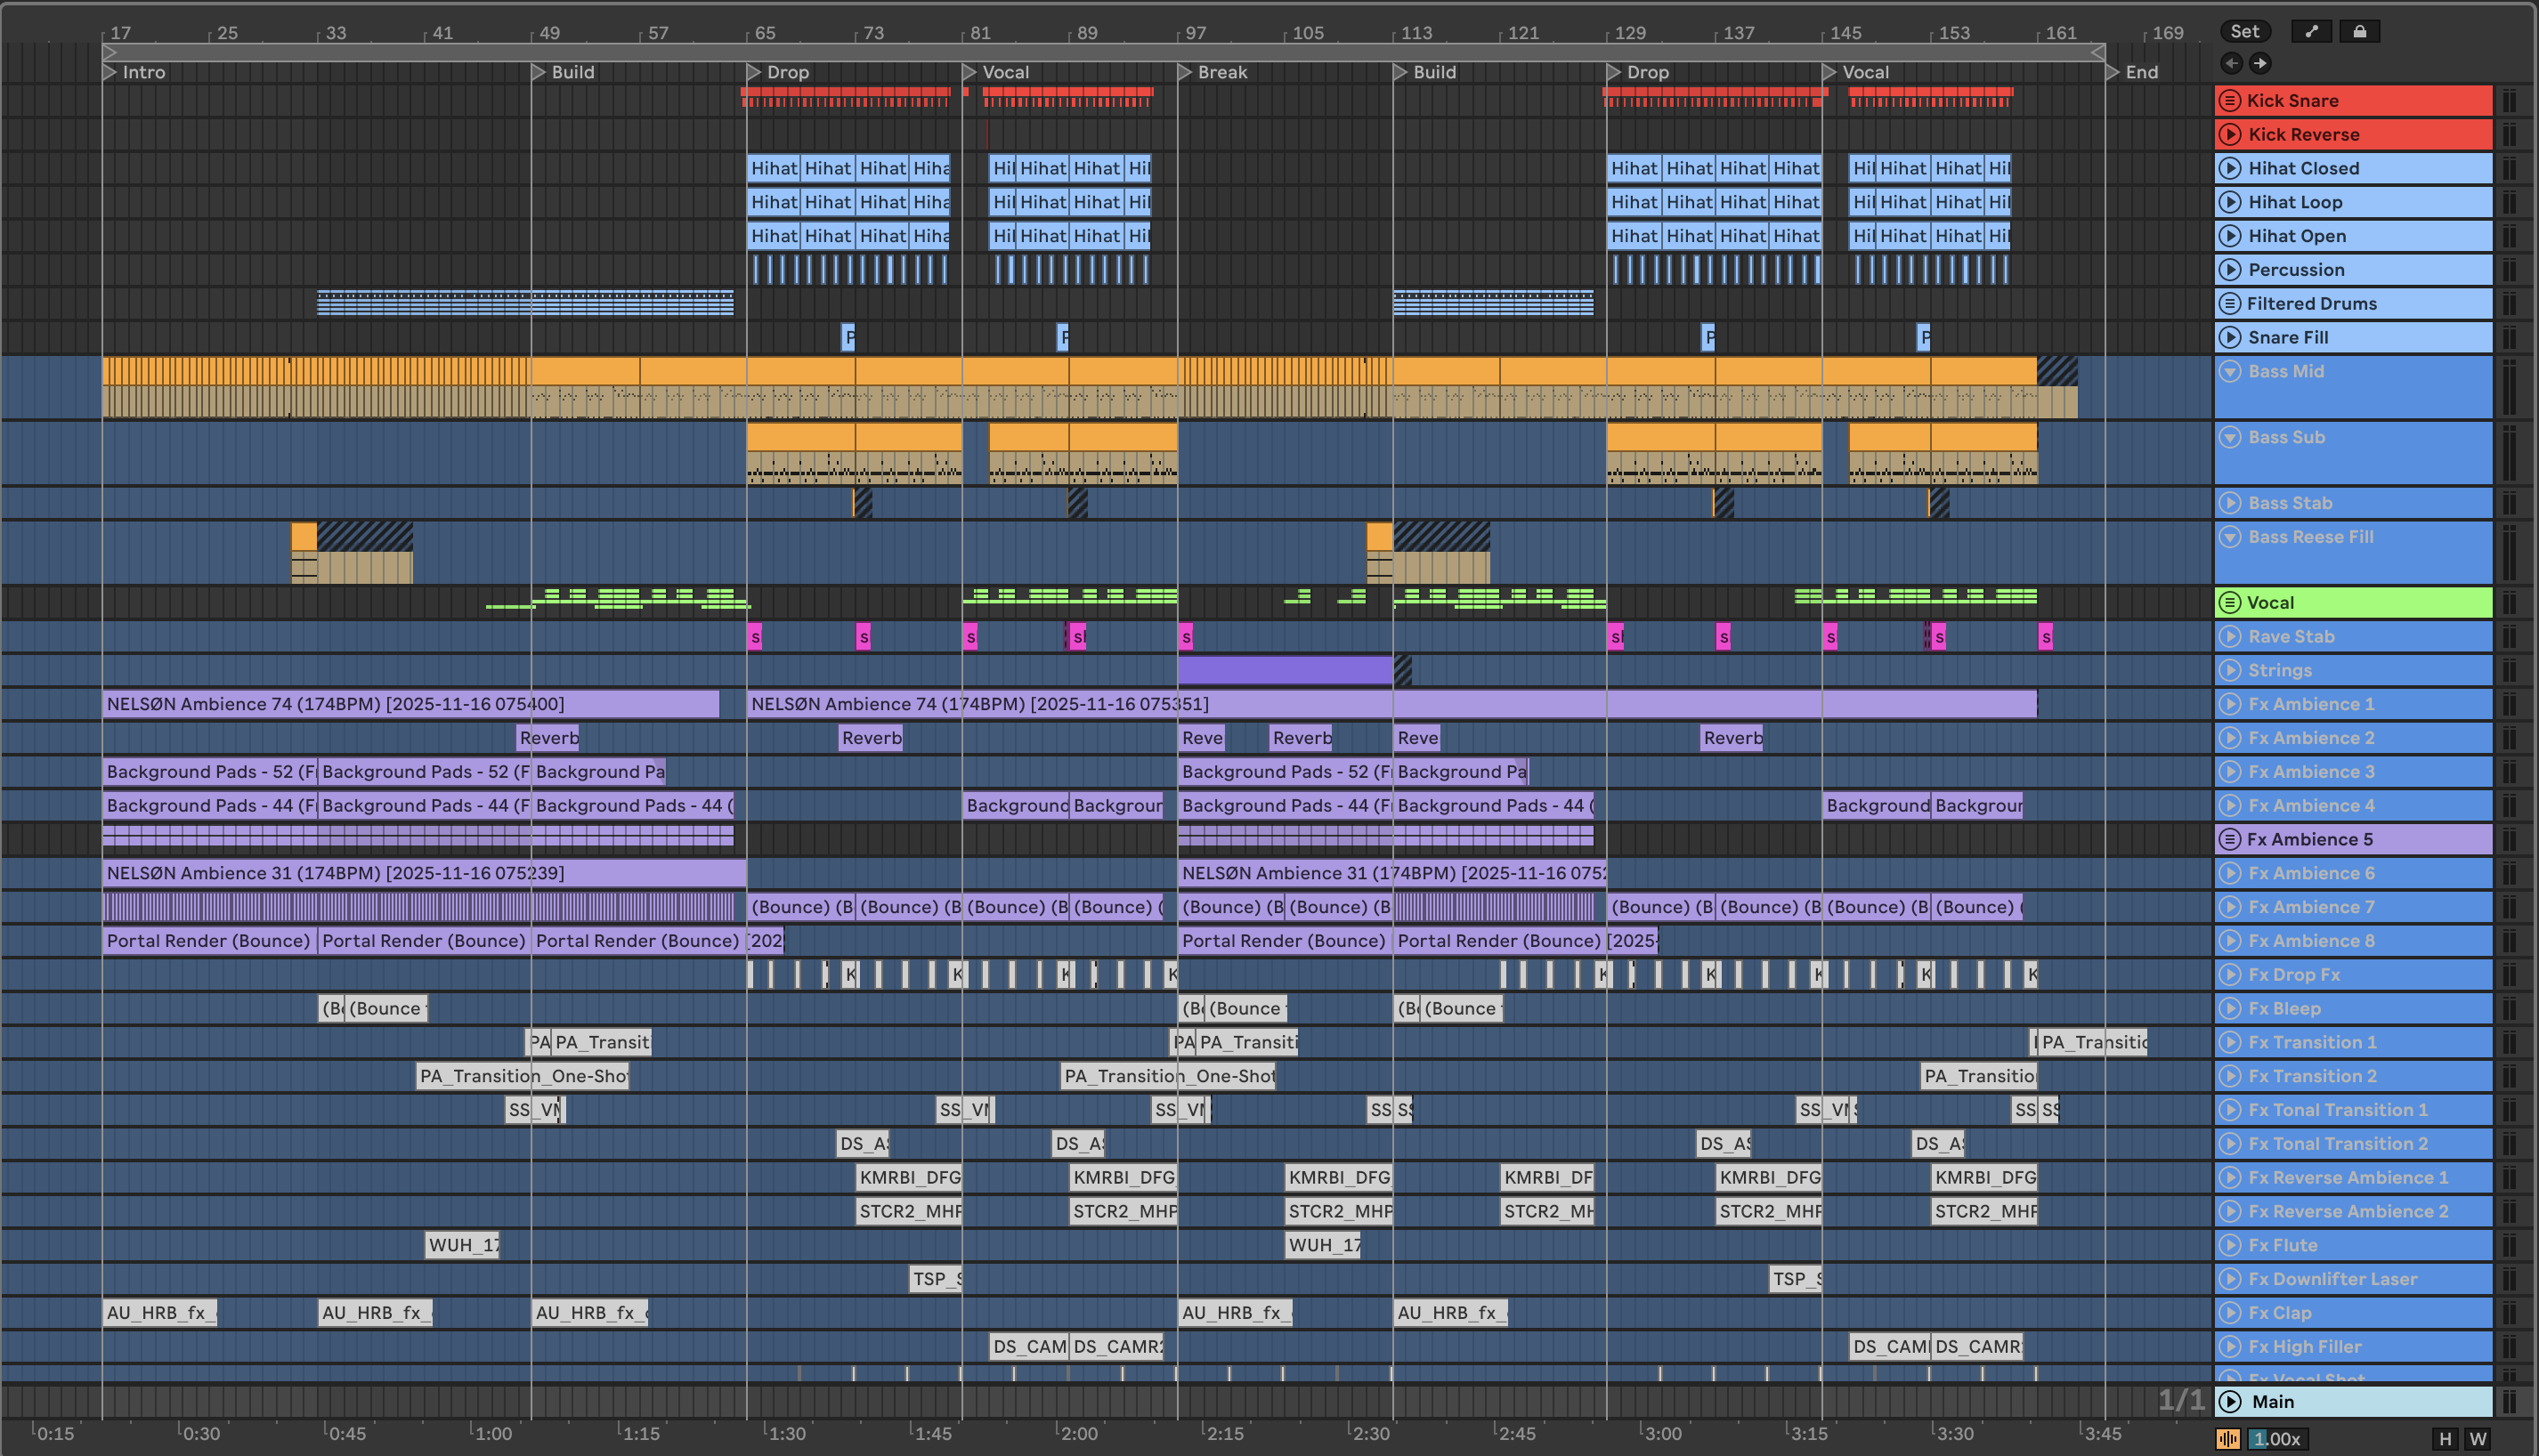Toggle the W optimize width button
The height and width of the screenshot is (1456, 2539).
(2477, 1439)
